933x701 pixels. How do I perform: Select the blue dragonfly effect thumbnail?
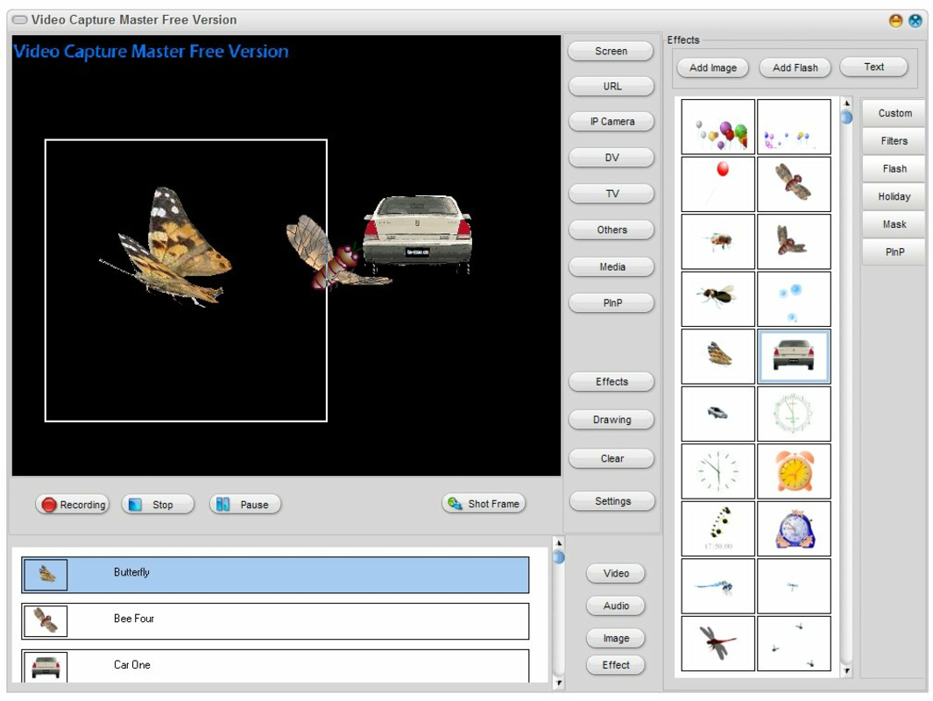pyautogui.click(x=716, y=585)
